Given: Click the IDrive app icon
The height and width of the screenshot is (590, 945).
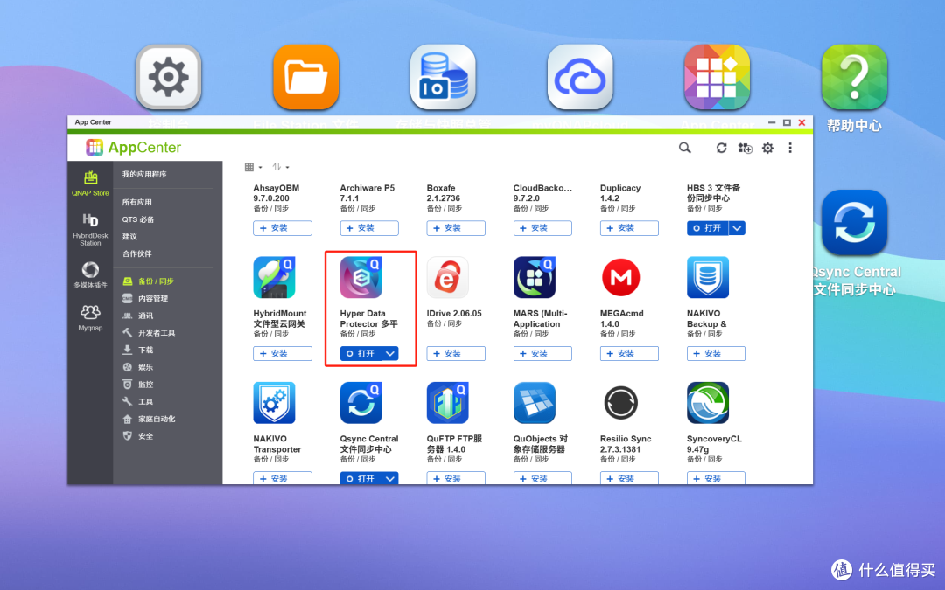Looking at the screenshot, I should coord(448,278).
